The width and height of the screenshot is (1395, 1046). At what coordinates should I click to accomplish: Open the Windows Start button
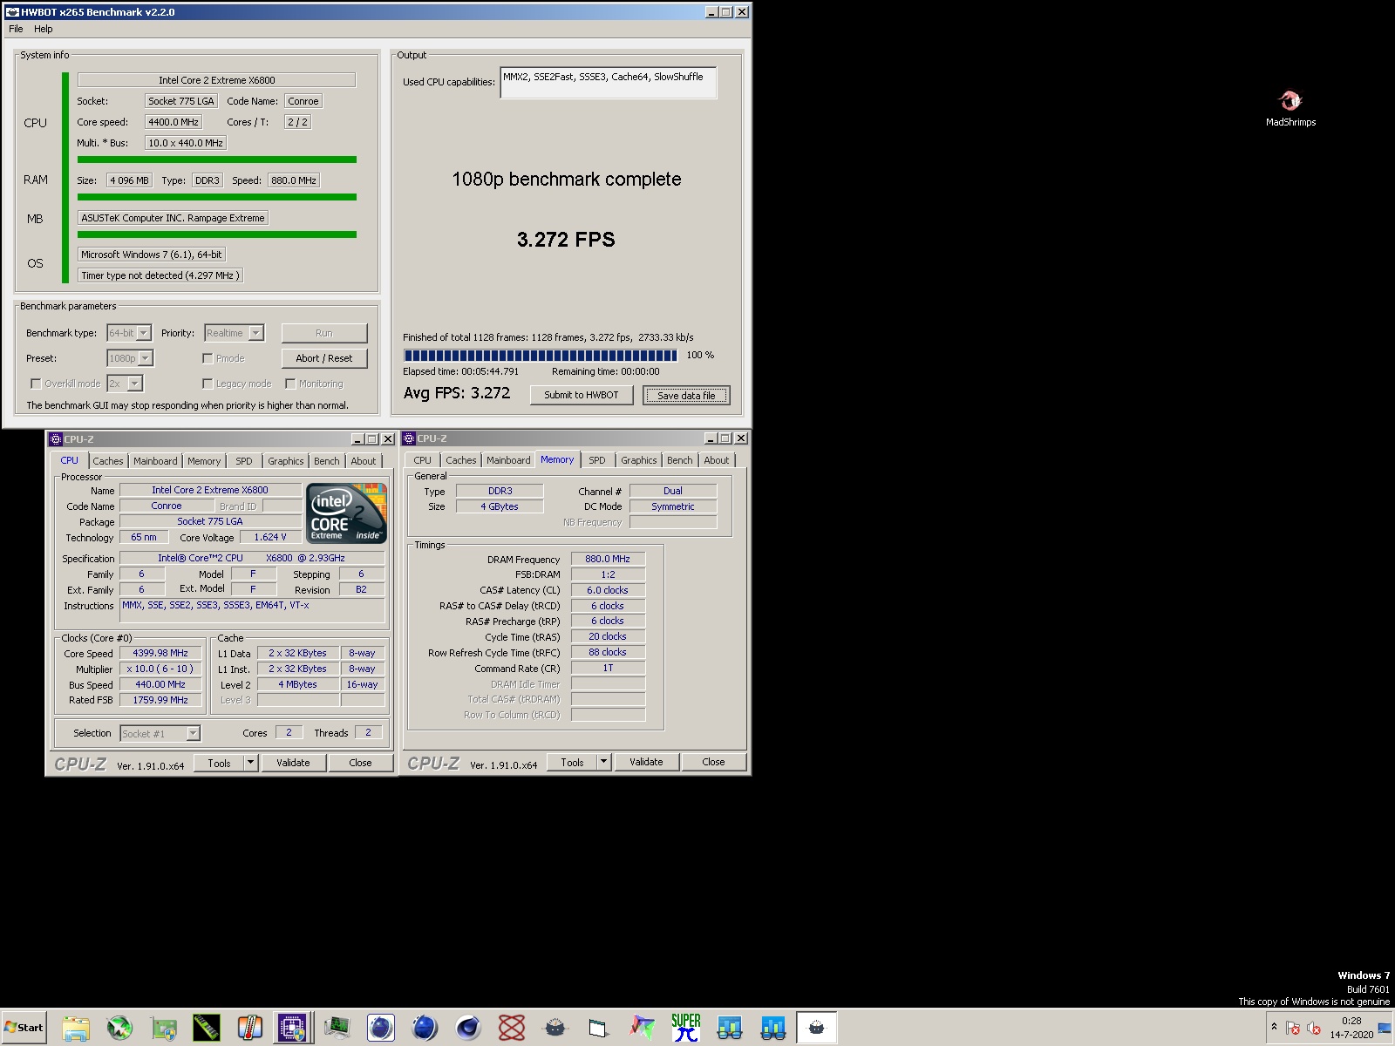click(x=24, y=1028)
